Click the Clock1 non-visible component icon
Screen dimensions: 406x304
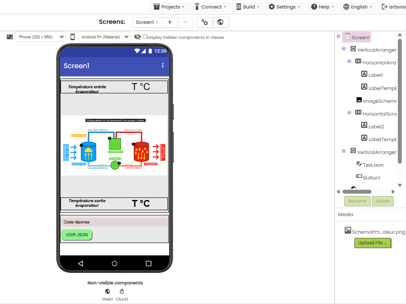pyautogui.click(x=122, y=292)
